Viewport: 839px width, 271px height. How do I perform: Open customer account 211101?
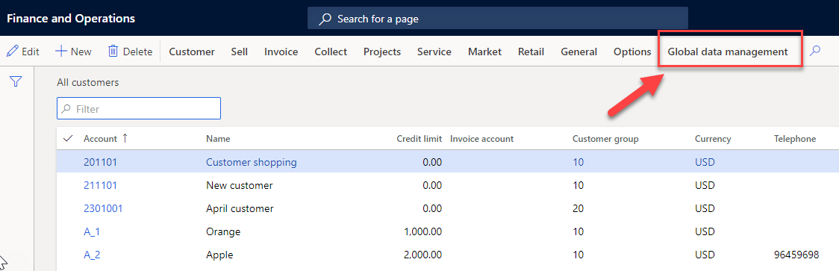100,185
